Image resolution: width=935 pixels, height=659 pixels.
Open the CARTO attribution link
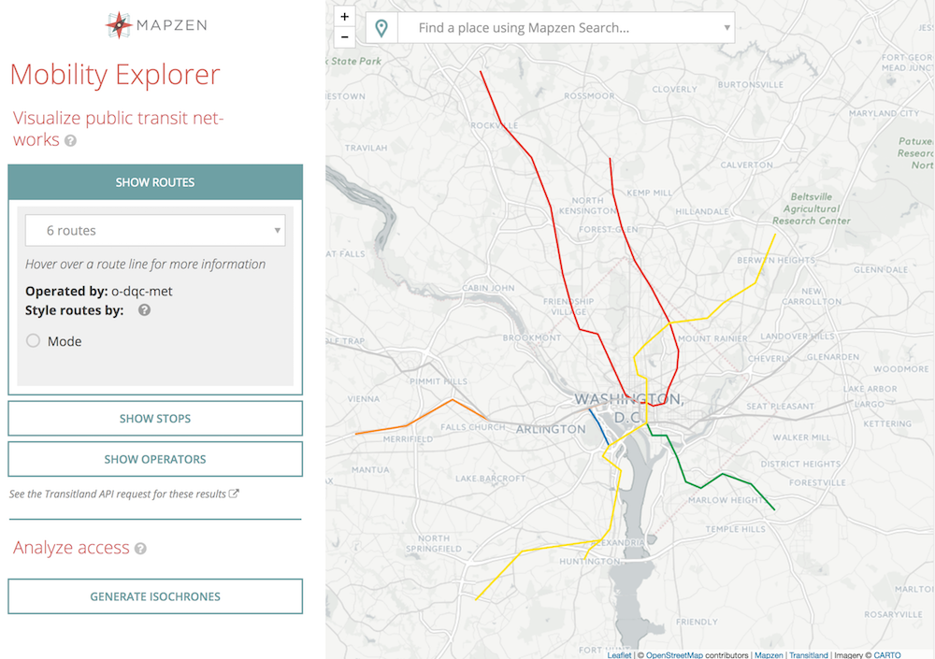click(x=887, y=655)
